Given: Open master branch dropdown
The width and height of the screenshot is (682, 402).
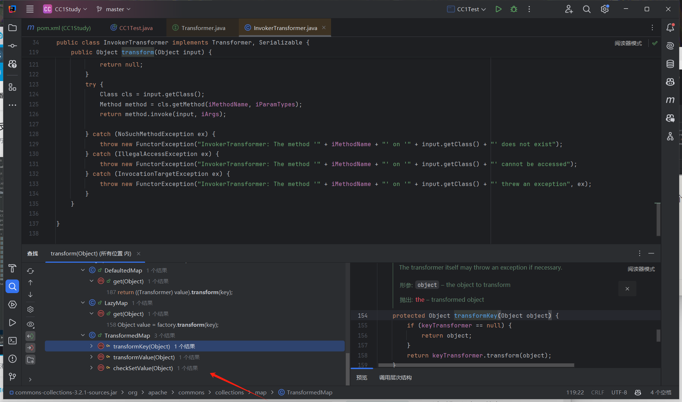Looking at the screenshot, I should (114, 9).
